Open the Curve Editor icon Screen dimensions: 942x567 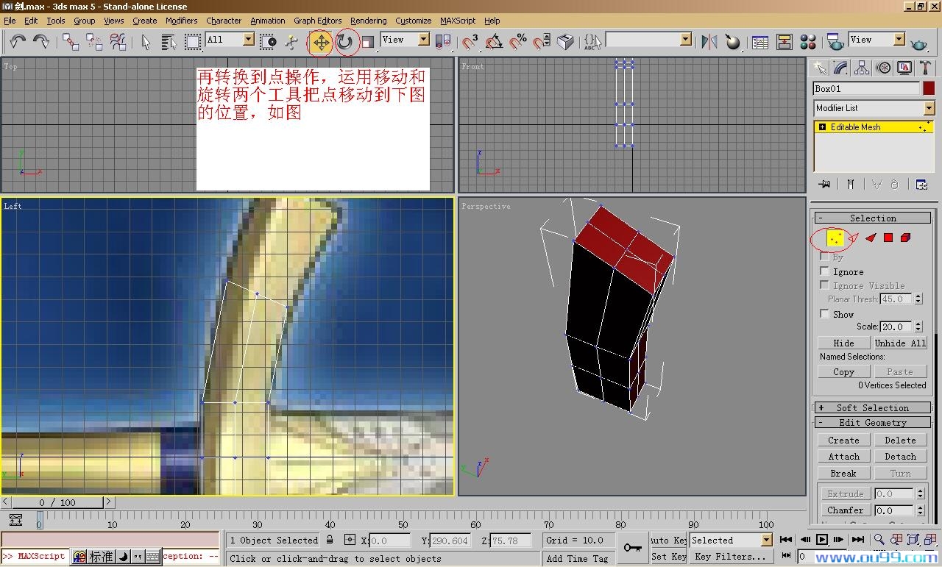tap(761, 42)
